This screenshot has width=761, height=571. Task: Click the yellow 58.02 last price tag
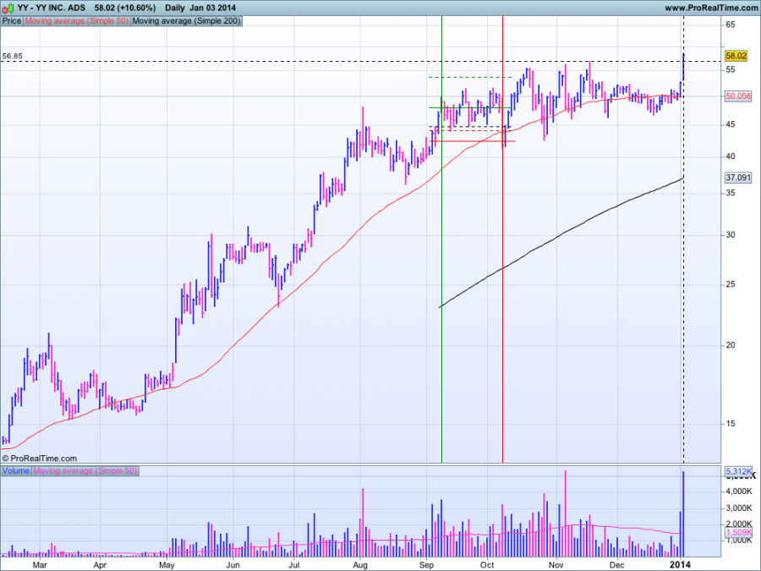pyautogui.click(x=736, y=56)
